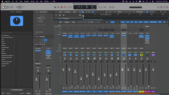Click the AGT Mix 1 channel icon

pyautogui.click(x=130, y=55)
